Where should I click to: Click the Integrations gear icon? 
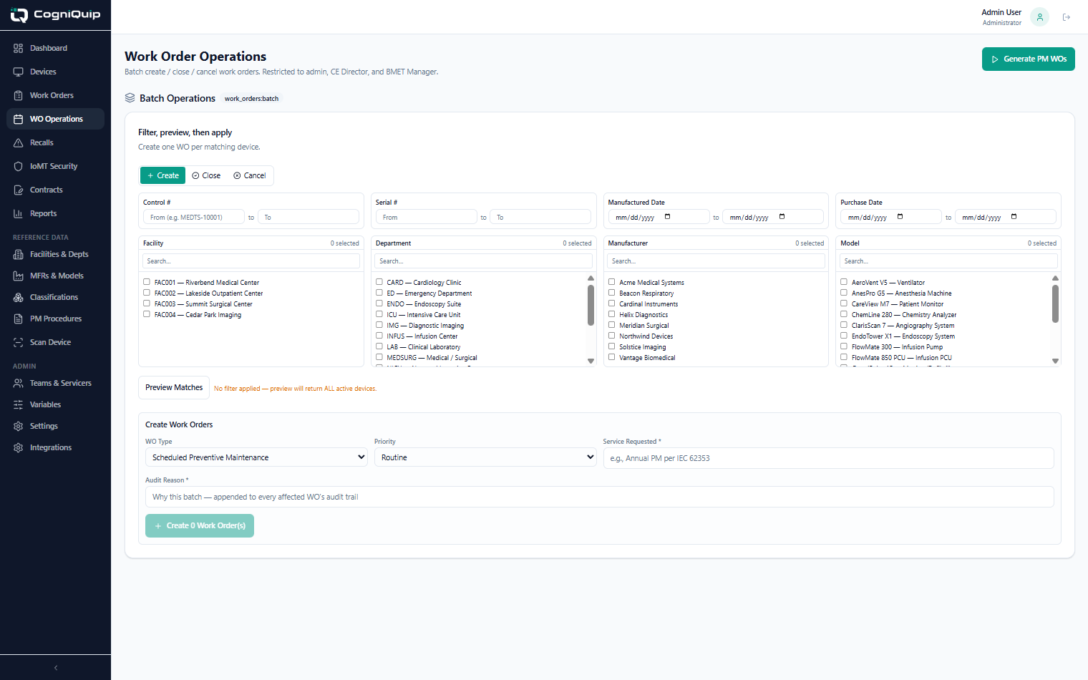pos(18,447)
